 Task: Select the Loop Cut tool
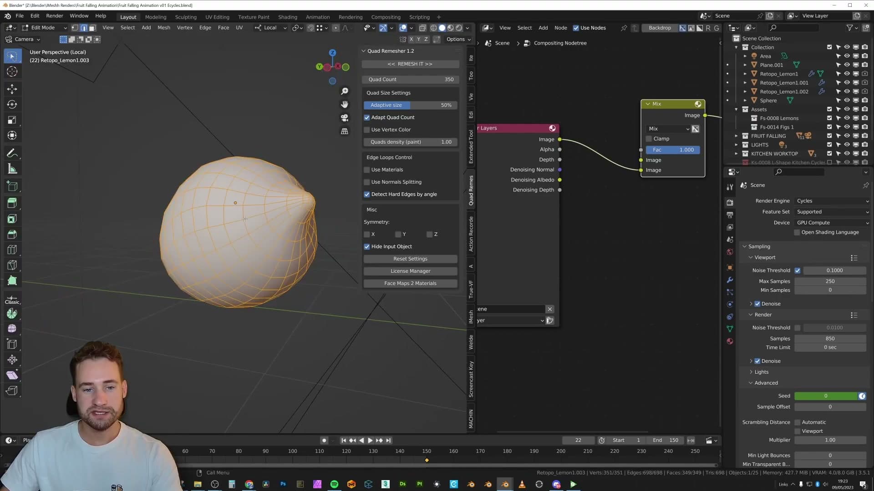[12, 250]
